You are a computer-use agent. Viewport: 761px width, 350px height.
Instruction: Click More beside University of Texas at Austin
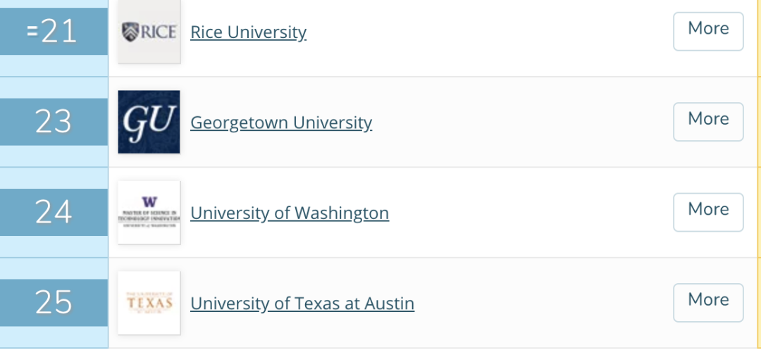(708, 302)
